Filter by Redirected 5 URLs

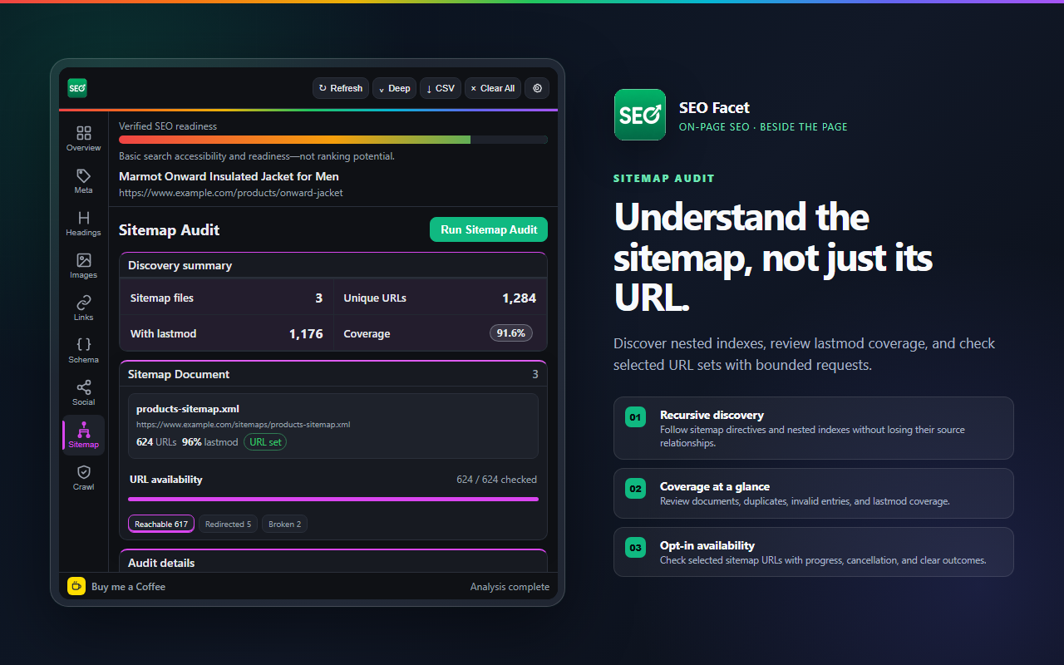point(228,524)
